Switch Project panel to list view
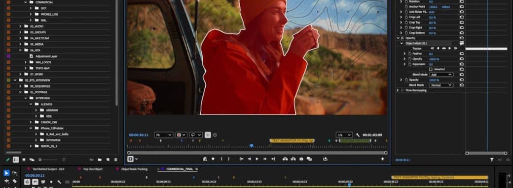513x188 pixels. coord(16,160)
